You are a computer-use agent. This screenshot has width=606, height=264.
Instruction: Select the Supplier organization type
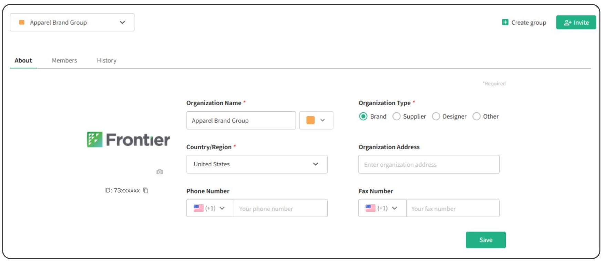click(397, 117)
